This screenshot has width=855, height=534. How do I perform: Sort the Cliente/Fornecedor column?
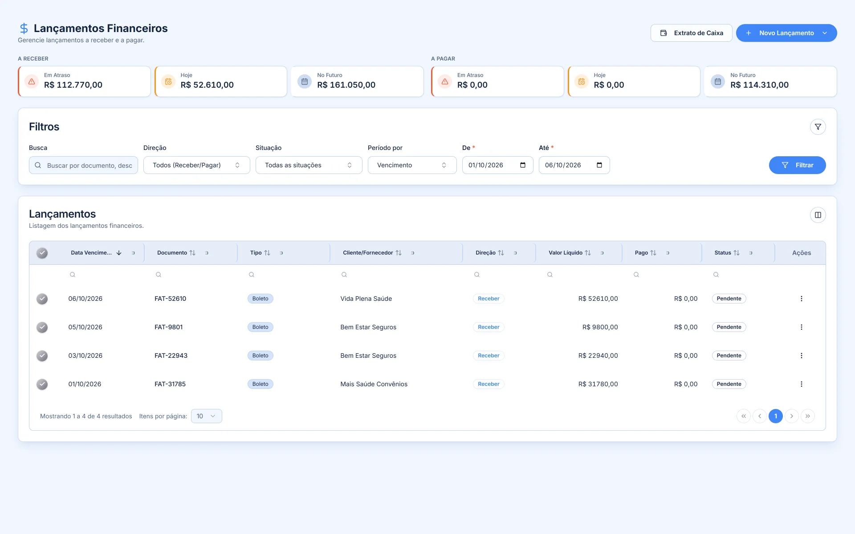coord(399,253)
